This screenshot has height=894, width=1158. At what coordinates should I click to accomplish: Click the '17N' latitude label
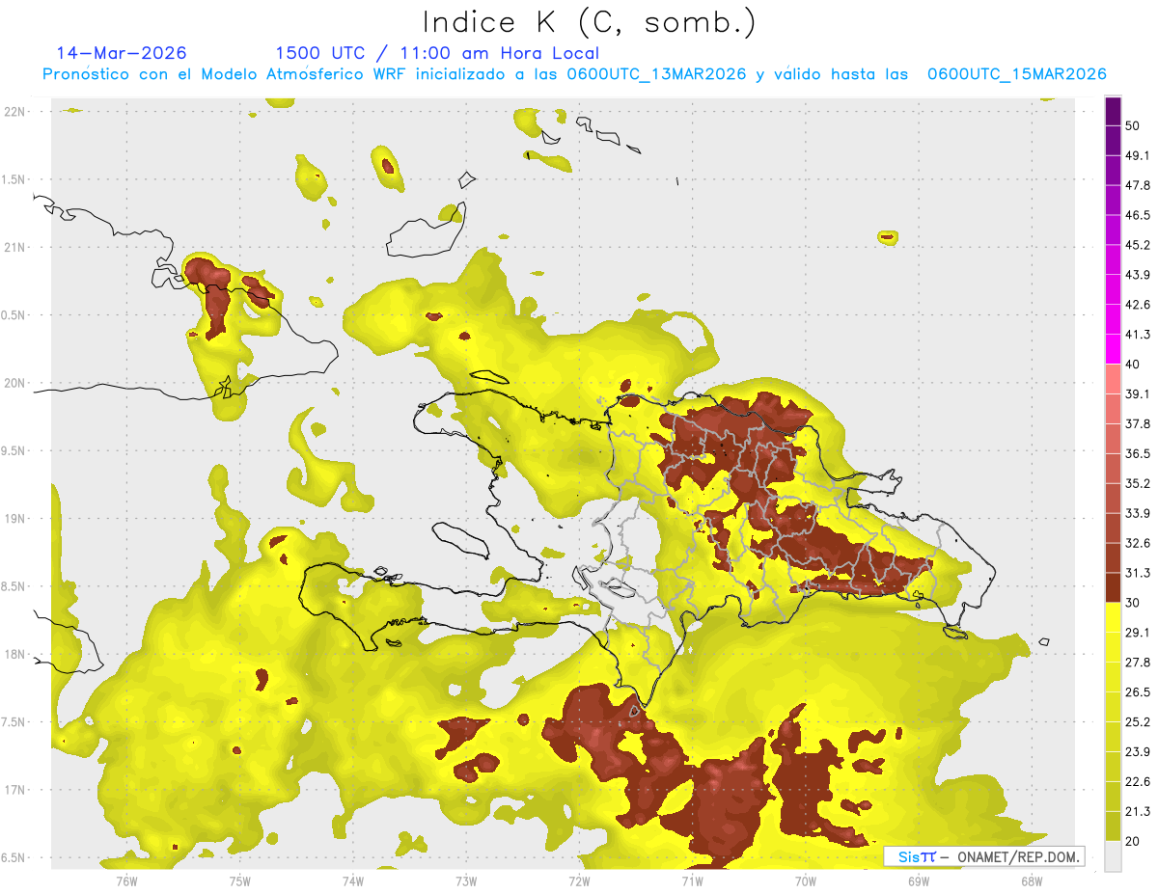pyautogui.click(x=14, y=790)
